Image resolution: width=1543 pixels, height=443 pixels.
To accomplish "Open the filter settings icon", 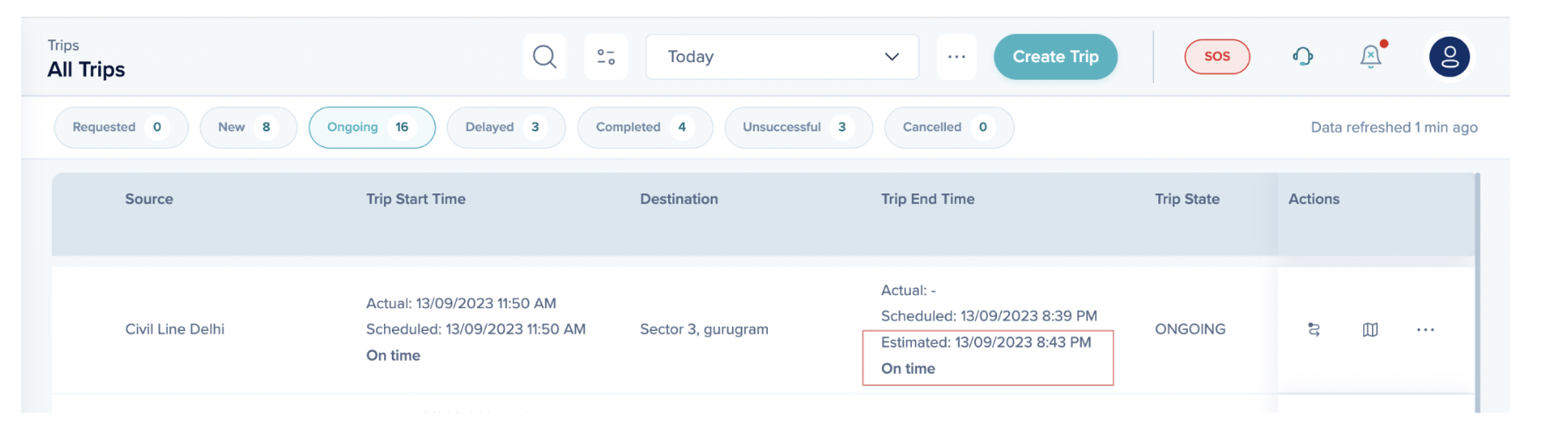I will pos(606,57).
